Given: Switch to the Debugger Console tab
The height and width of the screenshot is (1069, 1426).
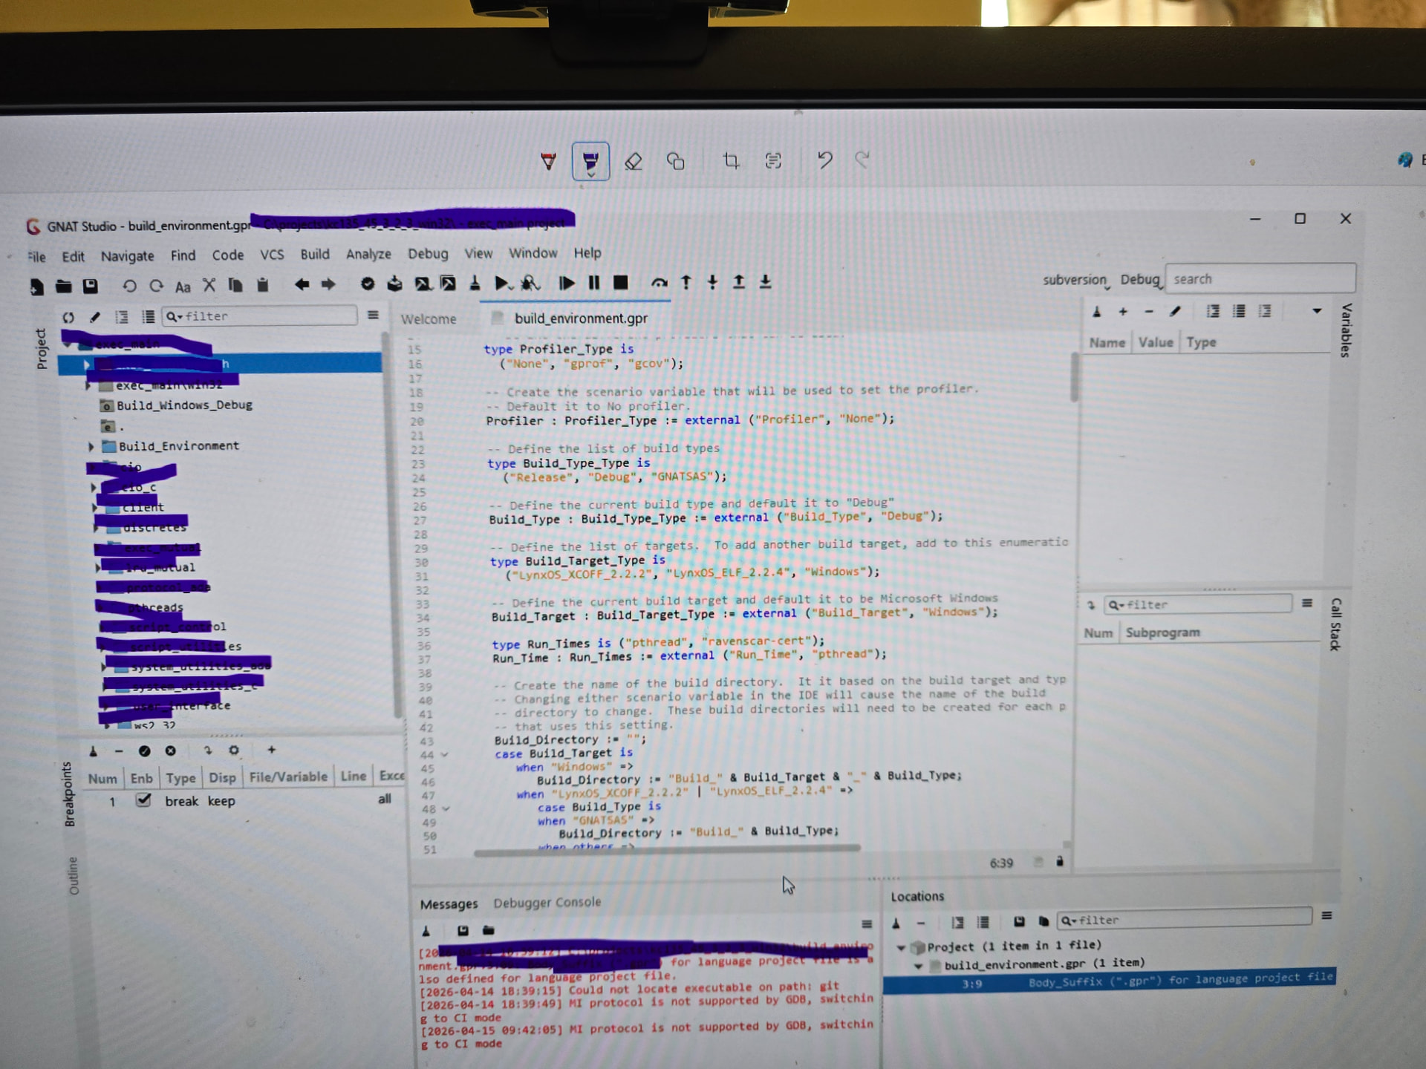Looking at the screenshot, I should coord(547,903).
